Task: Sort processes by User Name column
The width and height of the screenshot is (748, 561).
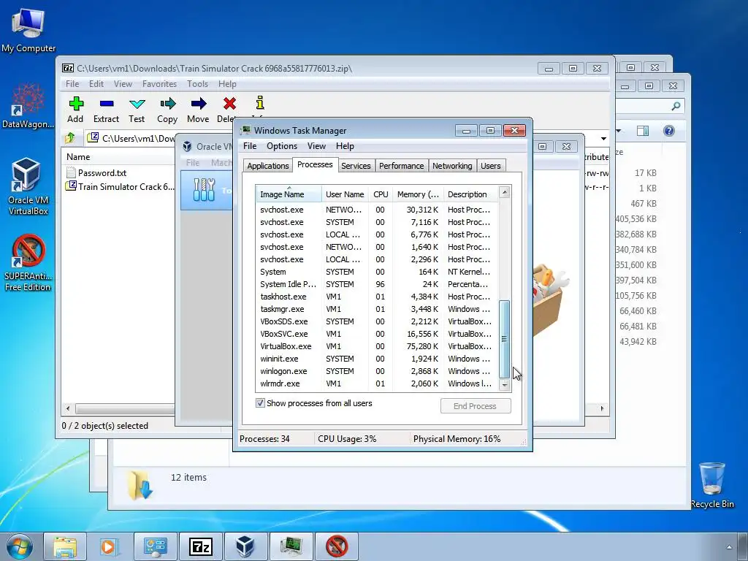Action: pos(345,194)
